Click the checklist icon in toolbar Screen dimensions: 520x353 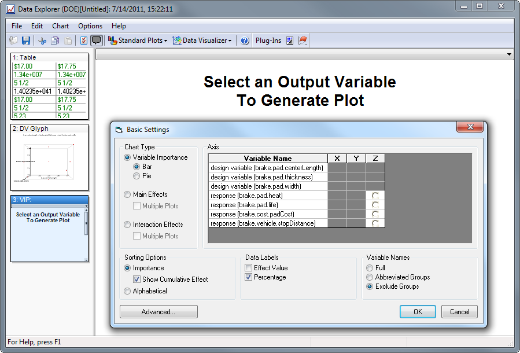click(83, 41)
